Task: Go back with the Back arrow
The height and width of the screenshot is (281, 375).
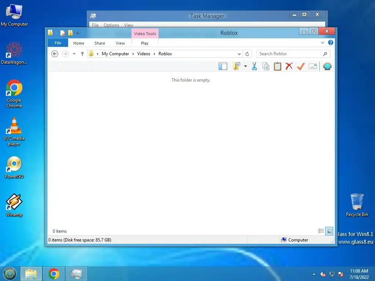Action: point(55,54)
